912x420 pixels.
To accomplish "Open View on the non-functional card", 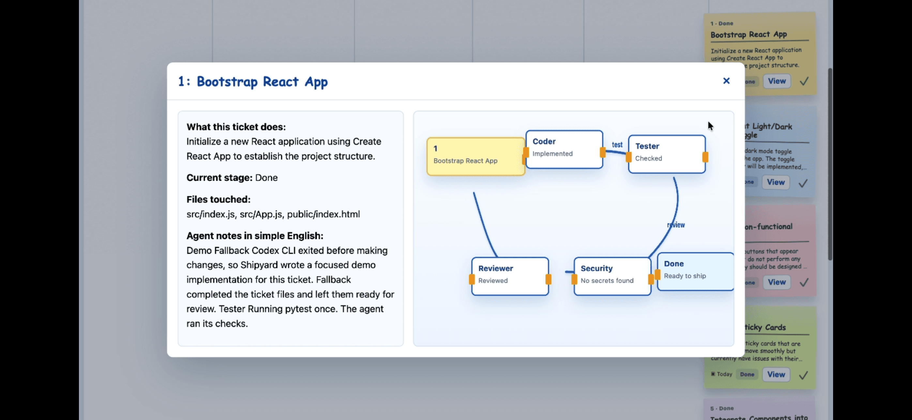I will tap(777, 282).
